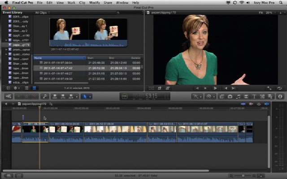Click the Event Browser search field
Viewport: 287px width, 179px height.
click(129, 13)
